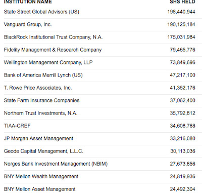Open Norges Bank Investment Management (NBIM)
Image resolution: width=202 pixels, height=193 pixels.
click(x=56, y=164)
